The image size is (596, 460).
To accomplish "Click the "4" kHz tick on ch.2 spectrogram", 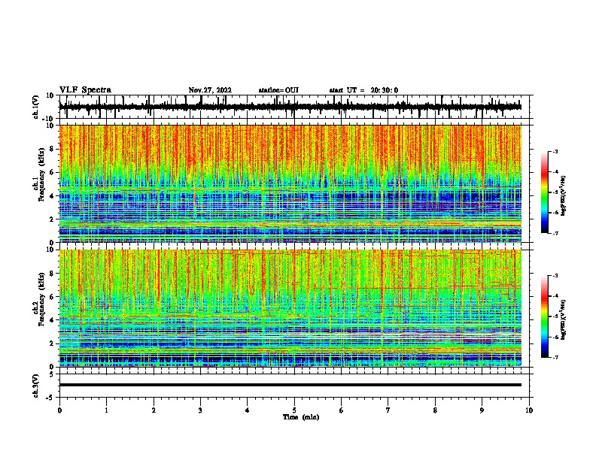I will tap(53, 320).
